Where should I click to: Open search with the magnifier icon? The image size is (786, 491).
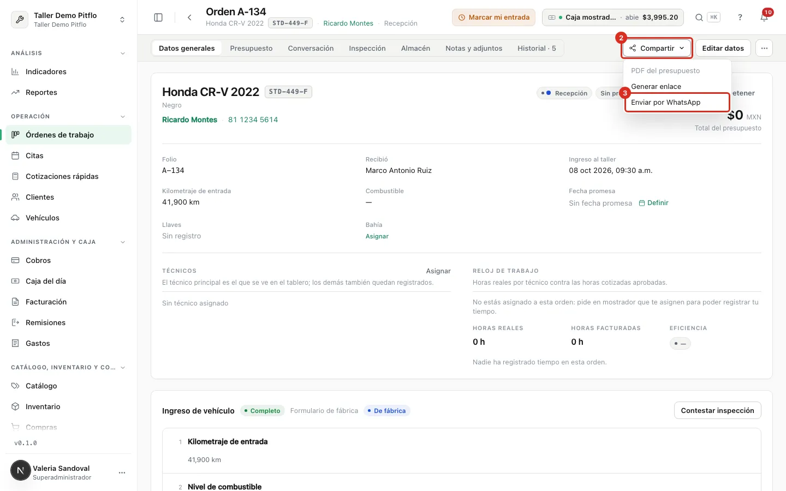tap(699, 17)
